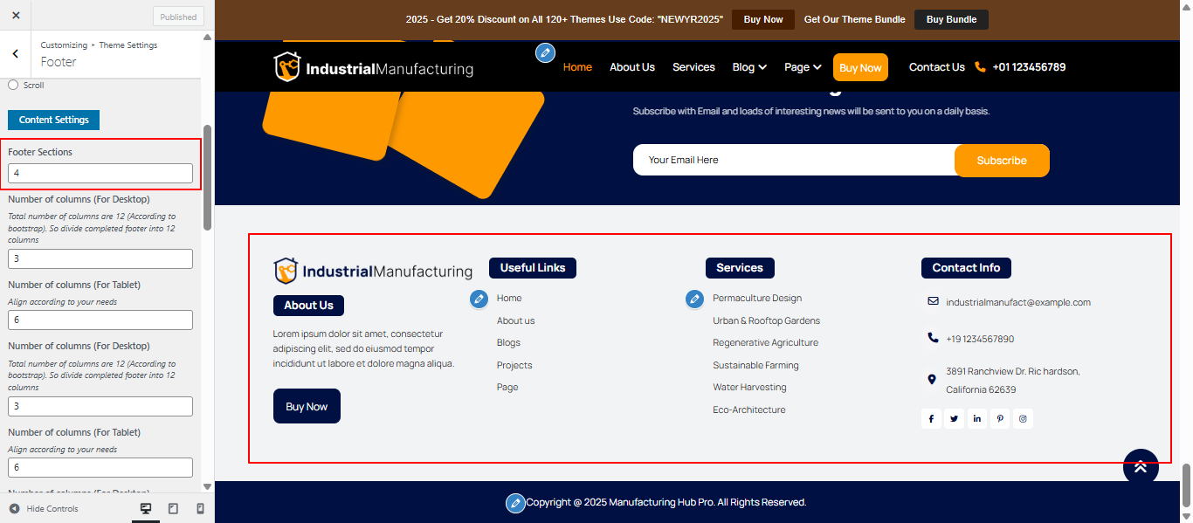Click the industrialmanufact@example.com email address
Viewport: 1193px width, 523px height.
click(x=1018, y=302)
